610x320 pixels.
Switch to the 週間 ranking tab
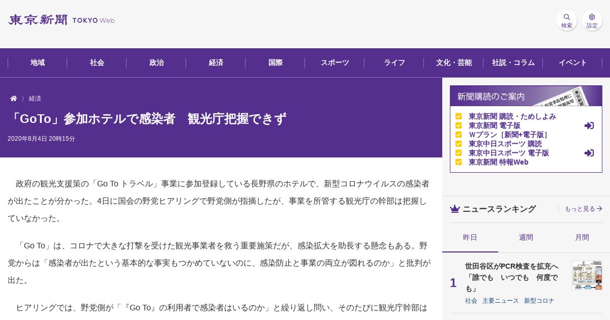click(x=526, y=237)
